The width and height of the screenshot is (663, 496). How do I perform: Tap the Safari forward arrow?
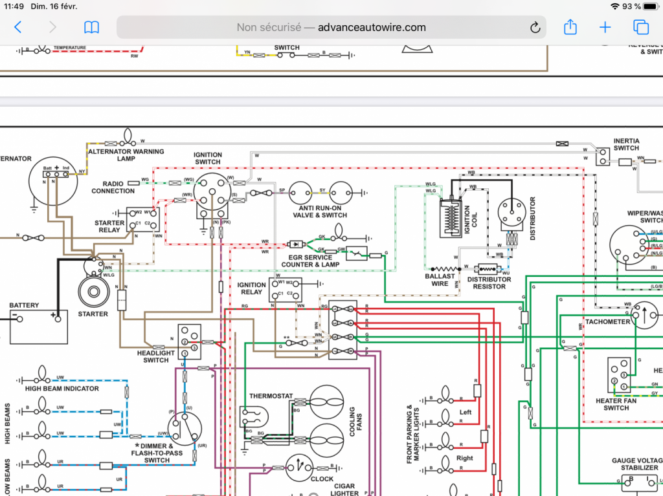(x=52, y=27)
